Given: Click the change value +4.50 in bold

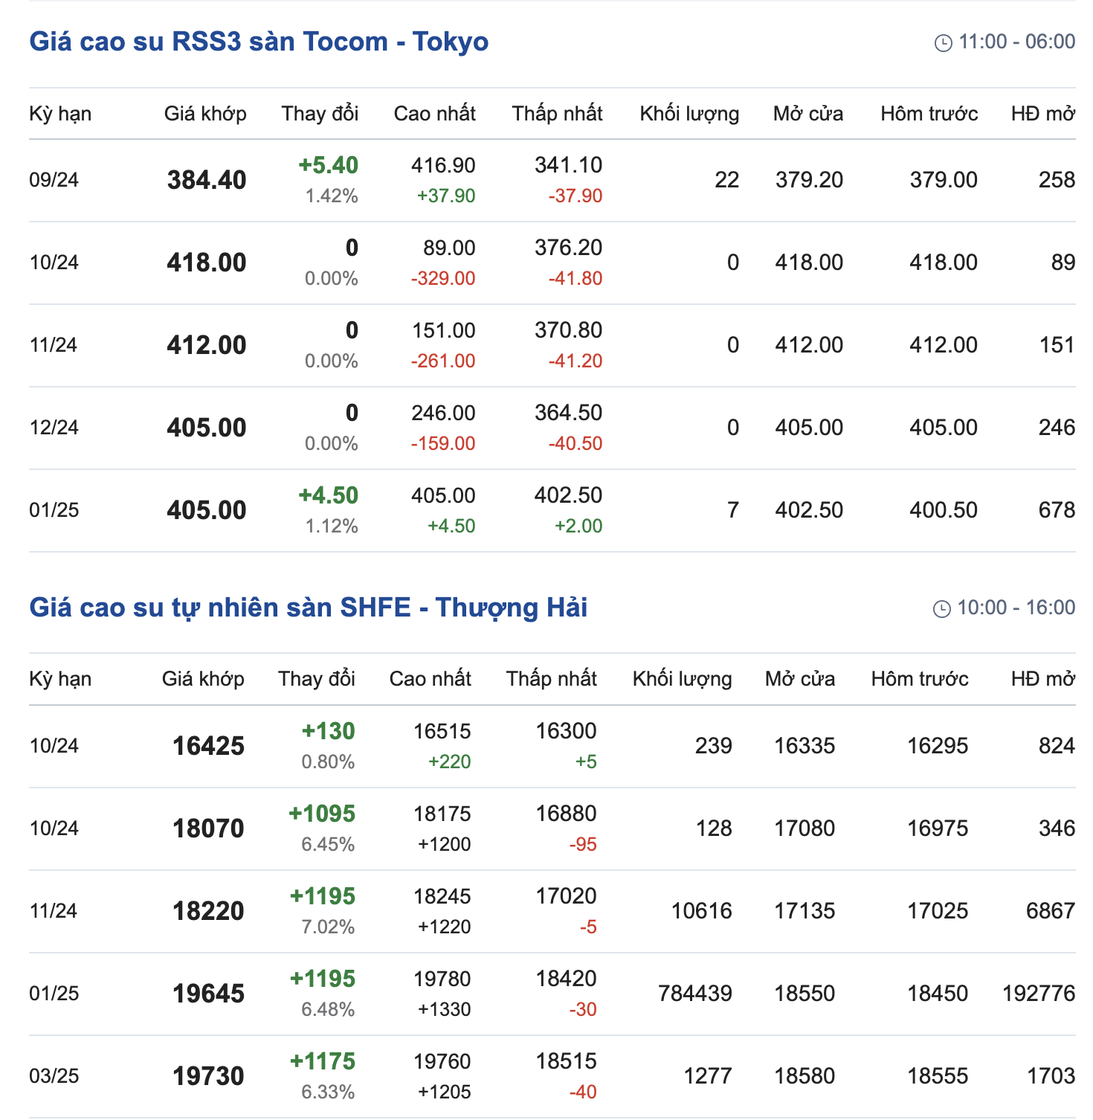Looking at the screenshot, I should click(x=328, y=495).
